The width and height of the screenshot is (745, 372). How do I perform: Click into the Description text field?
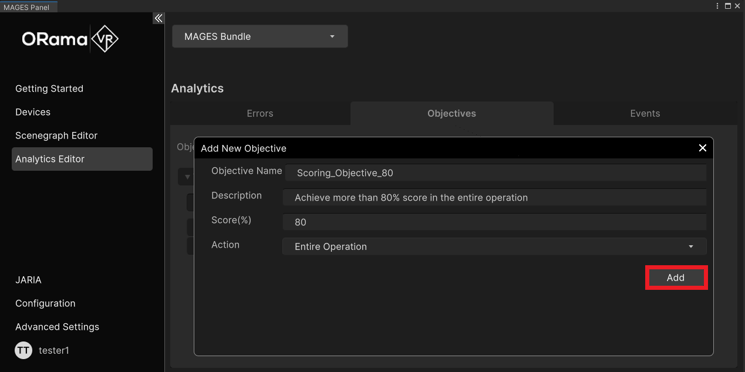(x=494, y=198)
